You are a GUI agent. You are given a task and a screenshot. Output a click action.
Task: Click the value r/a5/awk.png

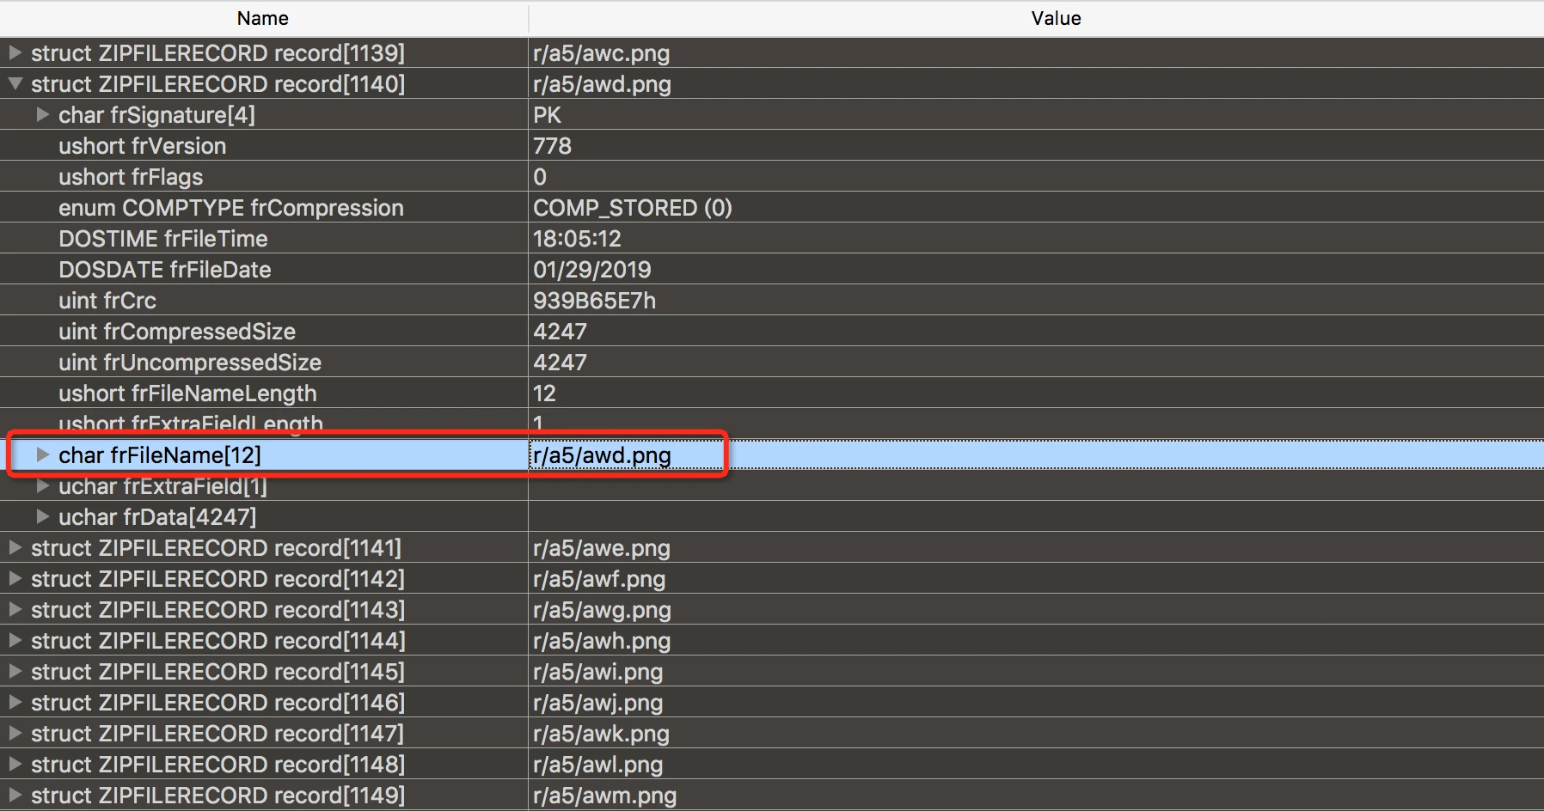601,734
